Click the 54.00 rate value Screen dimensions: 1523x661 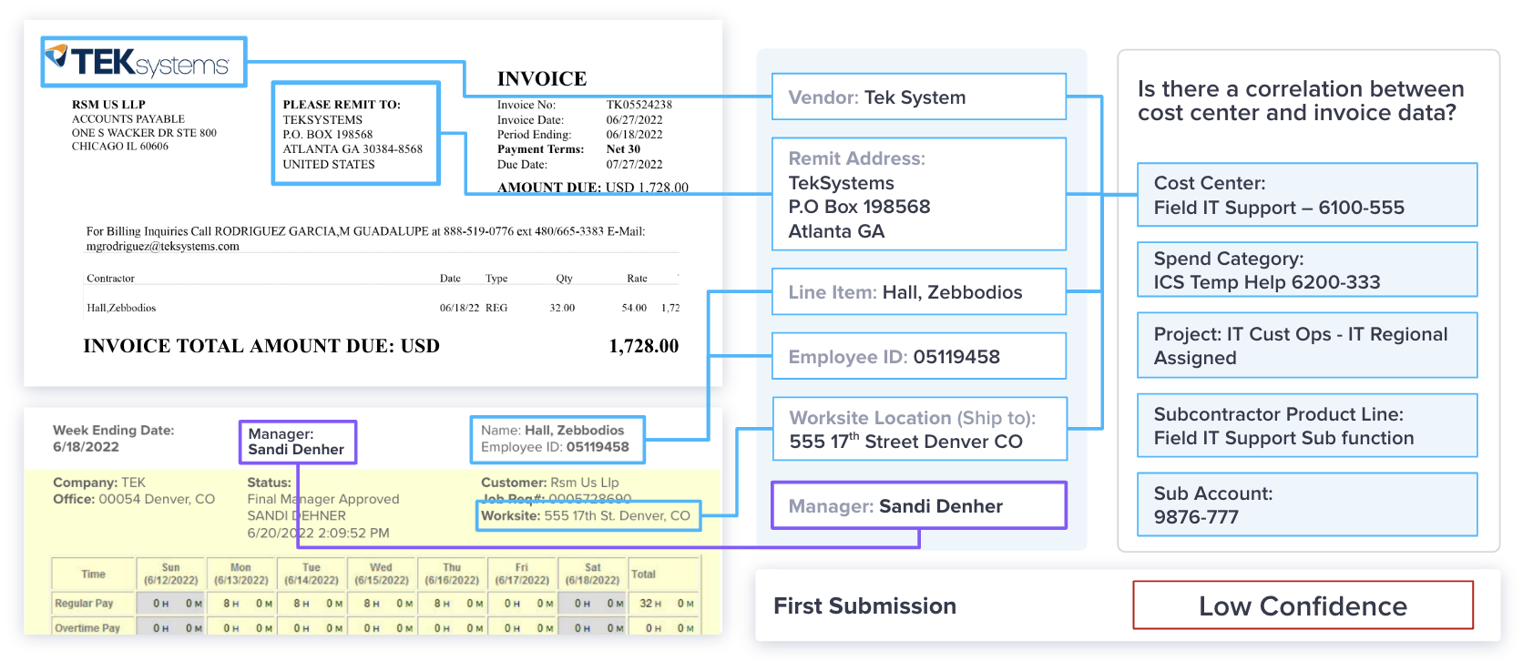[x=634, y=308]
